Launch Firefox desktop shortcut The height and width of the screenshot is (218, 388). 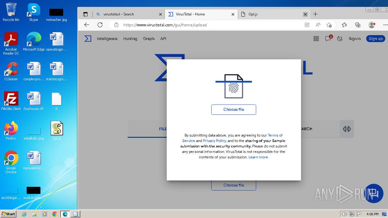[x=11, y=131]
